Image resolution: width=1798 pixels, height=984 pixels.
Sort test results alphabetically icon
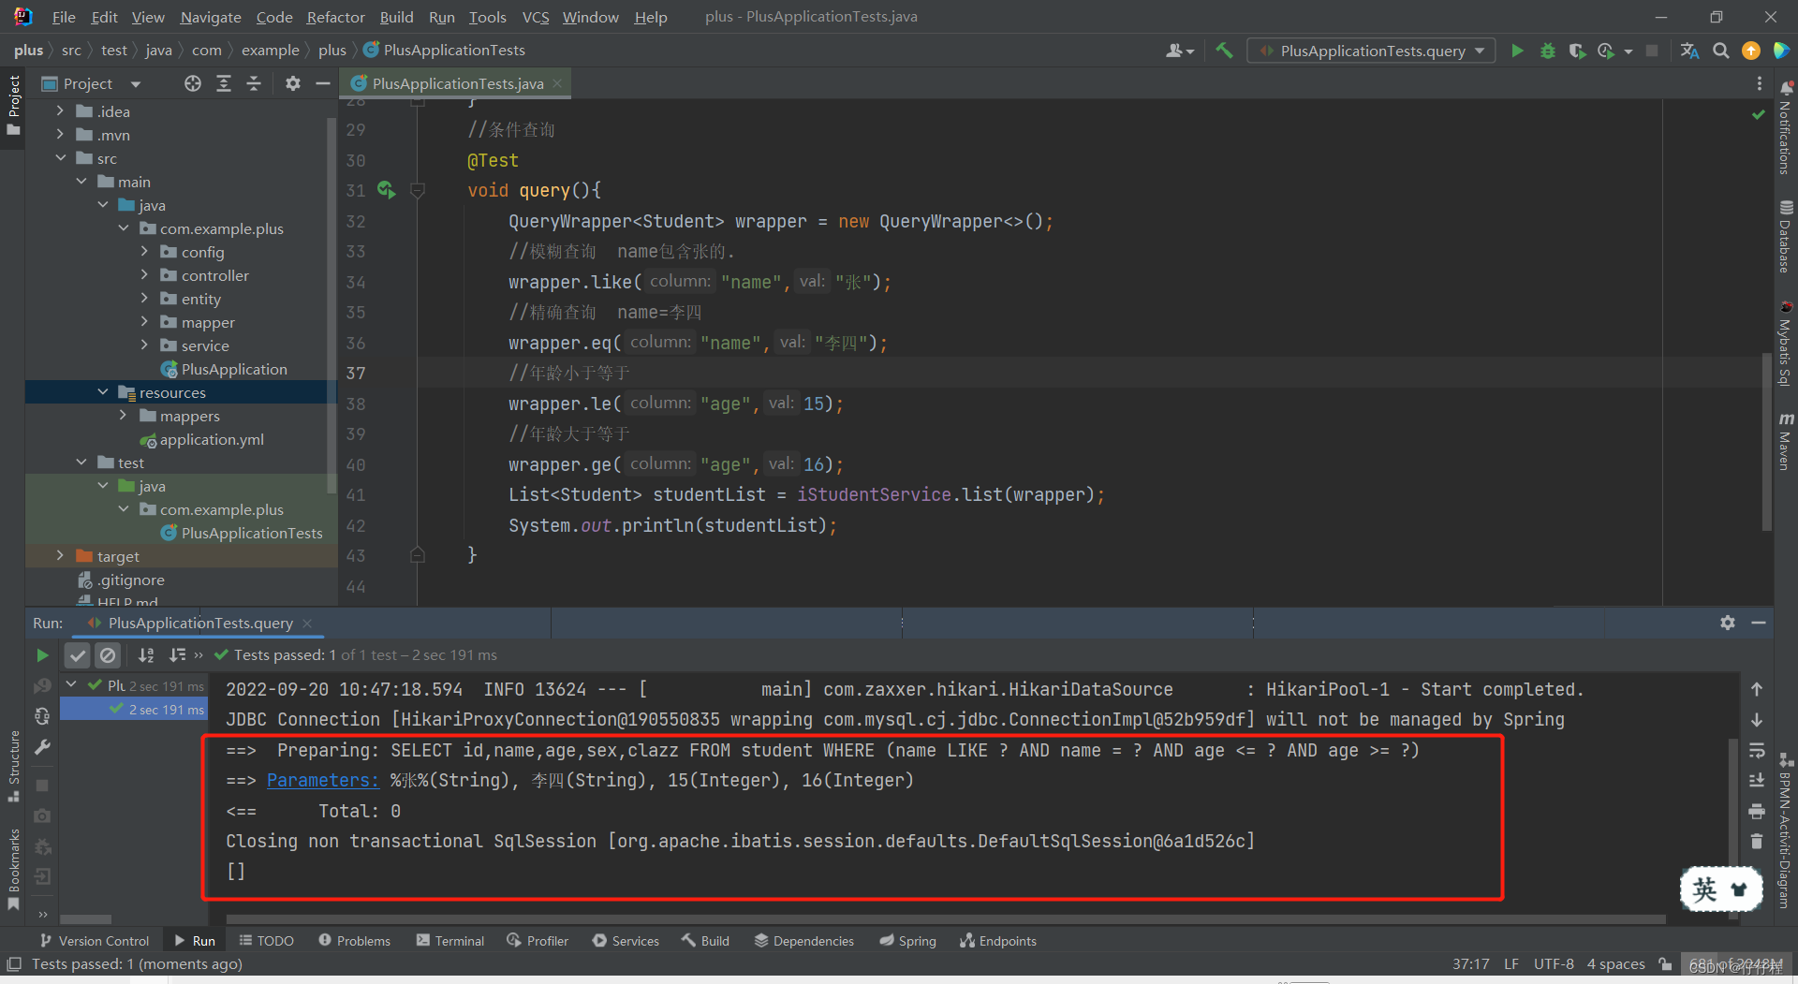(146, 655)
